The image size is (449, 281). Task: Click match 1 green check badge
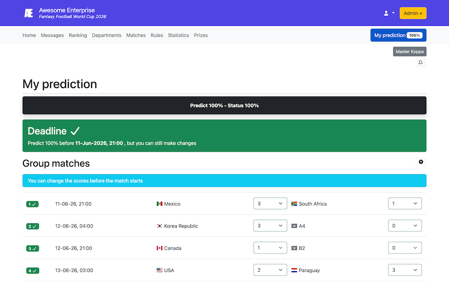click(x=32, y=204)
